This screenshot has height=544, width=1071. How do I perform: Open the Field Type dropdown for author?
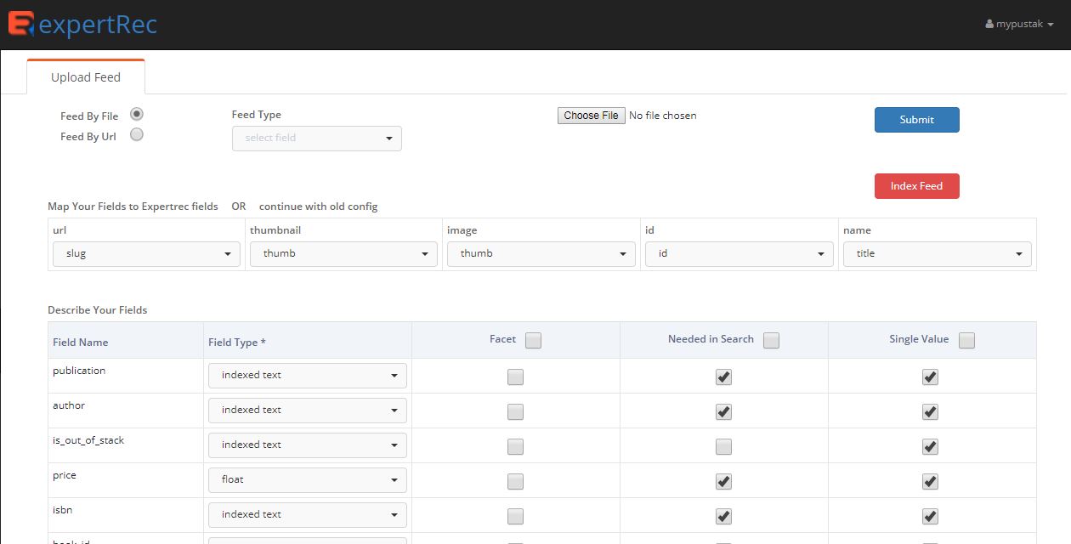pos(307,410)
